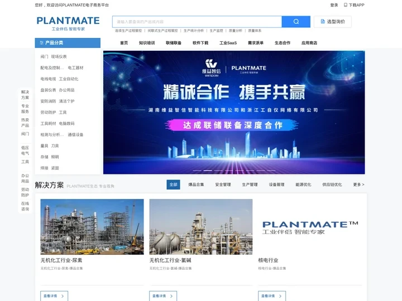Open the 联储联备 navigation item

point(174,43)
